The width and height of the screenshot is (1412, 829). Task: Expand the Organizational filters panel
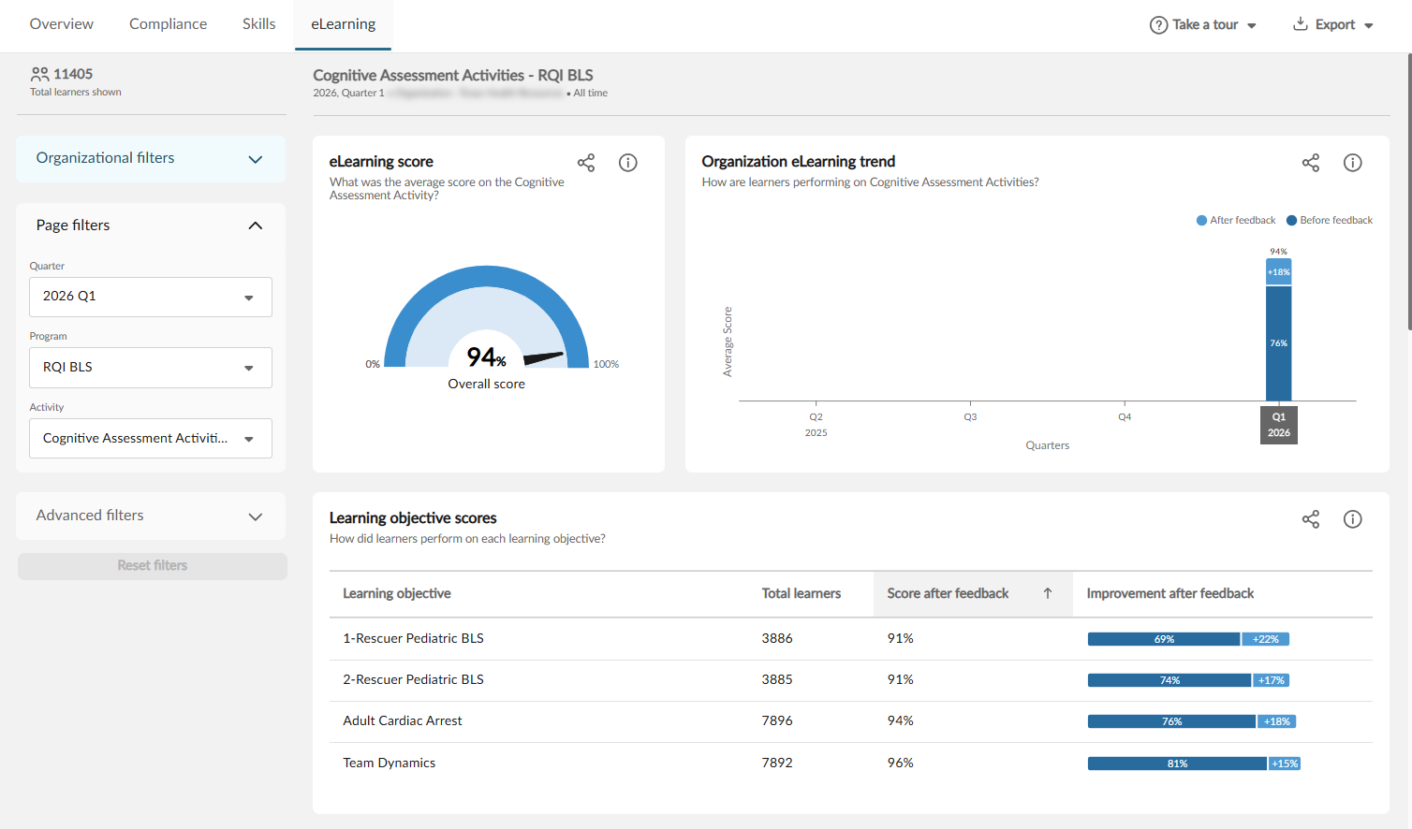coord(255,159)
